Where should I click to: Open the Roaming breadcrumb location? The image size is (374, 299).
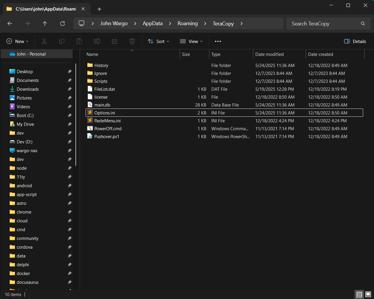pos(188,23)
